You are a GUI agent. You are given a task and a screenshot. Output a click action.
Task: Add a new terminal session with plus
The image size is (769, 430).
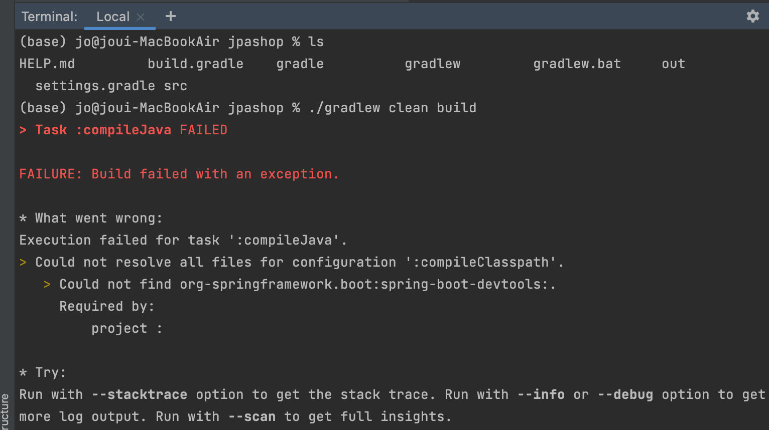coord(171,17)
